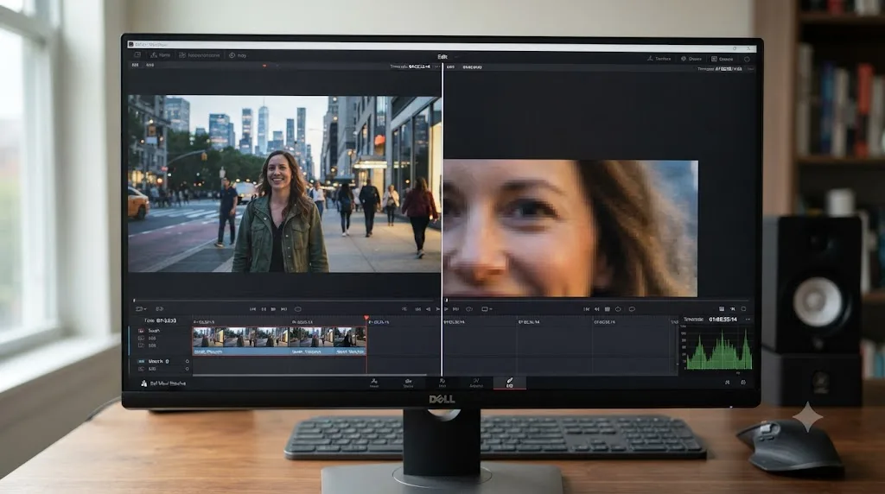This screenshot has height=494, width=885.
Task: Click the green histogram scope display
Action: (718, 350)
